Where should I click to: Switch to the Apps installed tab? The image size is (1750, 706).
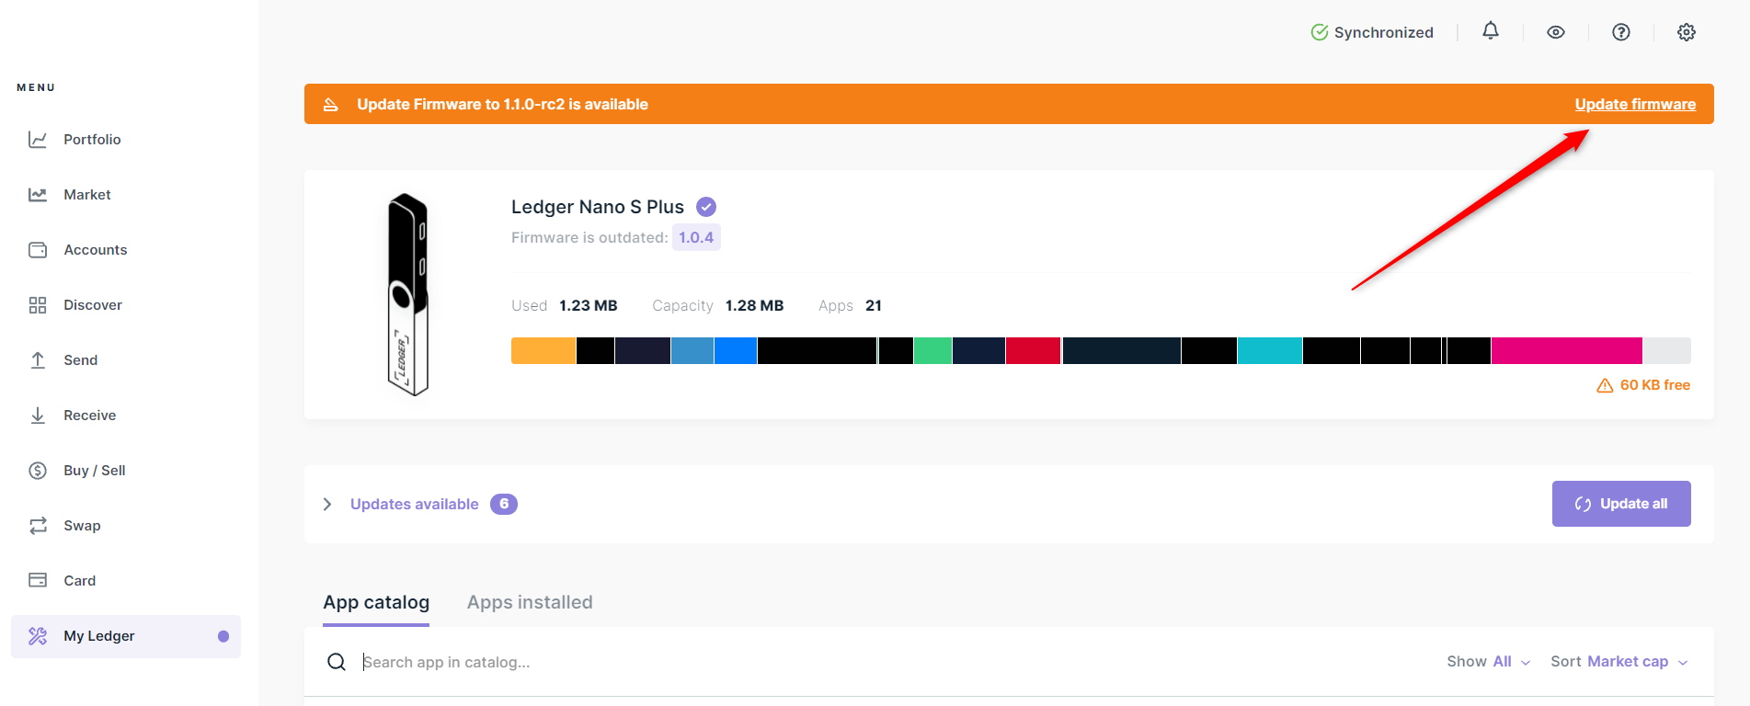pyautogui.click(x=530, y=602)
